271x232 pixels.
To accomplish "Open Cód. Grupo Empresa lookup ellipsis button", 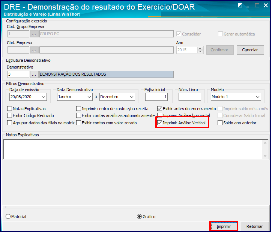I will click(x=34, y=34).
